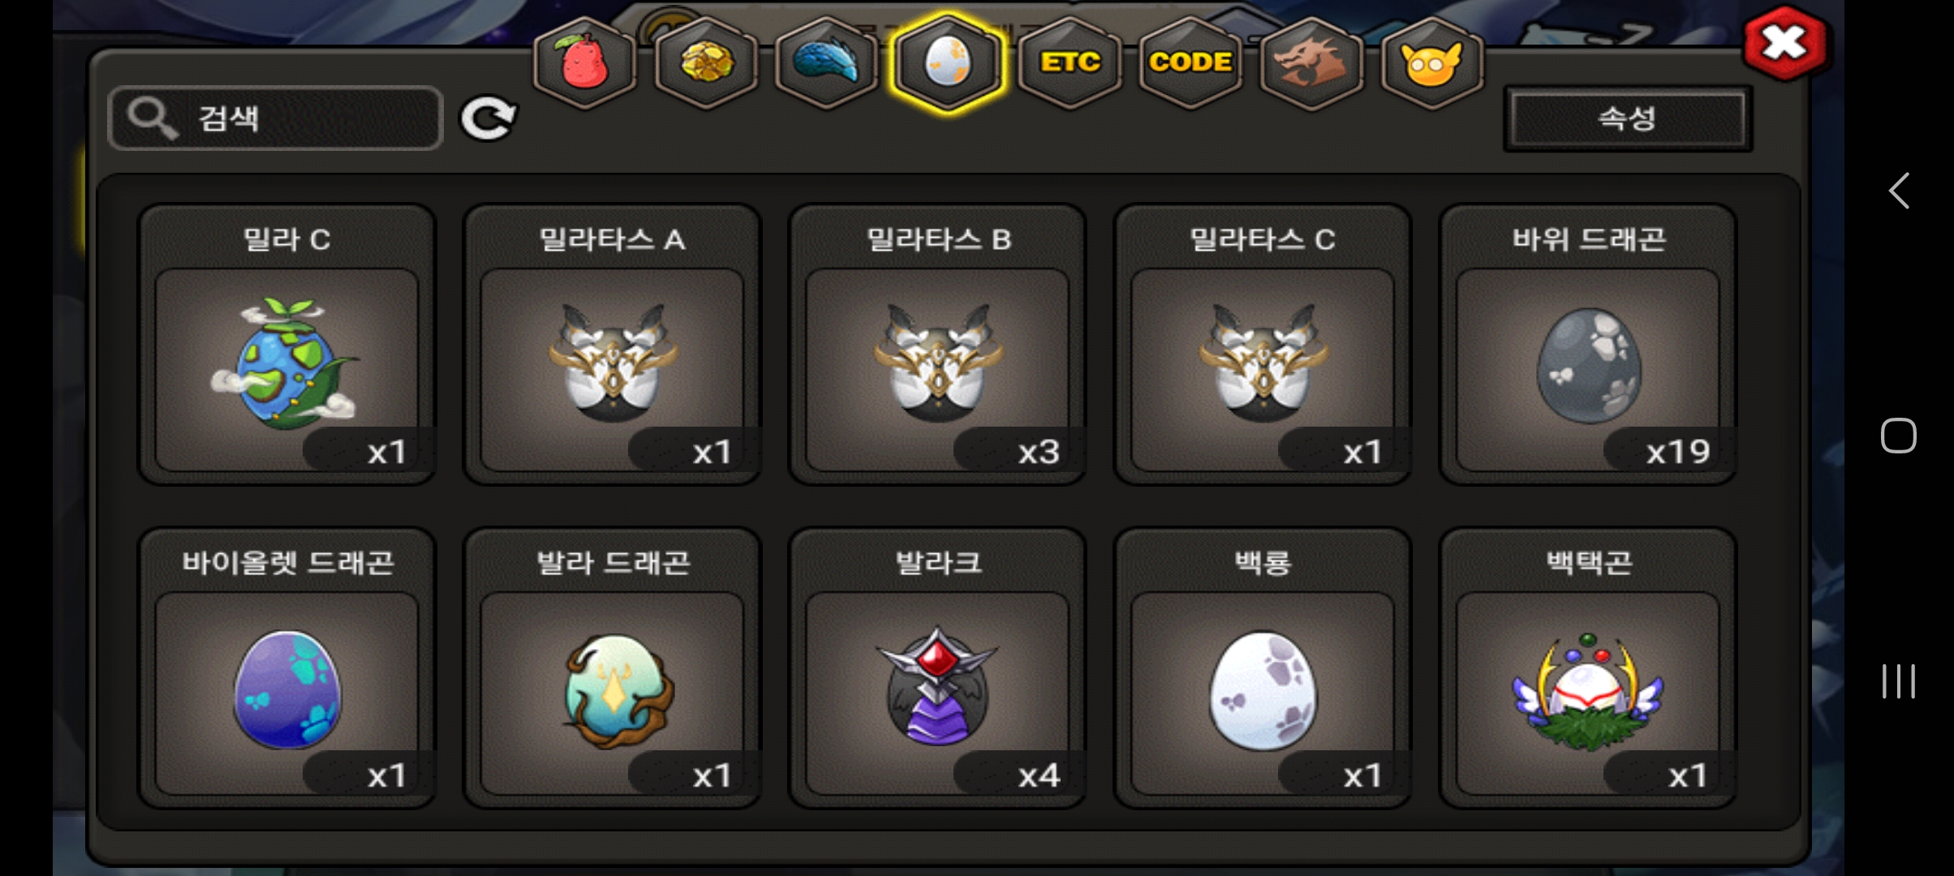Select the 밀라 C planet egg

pyautogui.click(x=287, y=345)
